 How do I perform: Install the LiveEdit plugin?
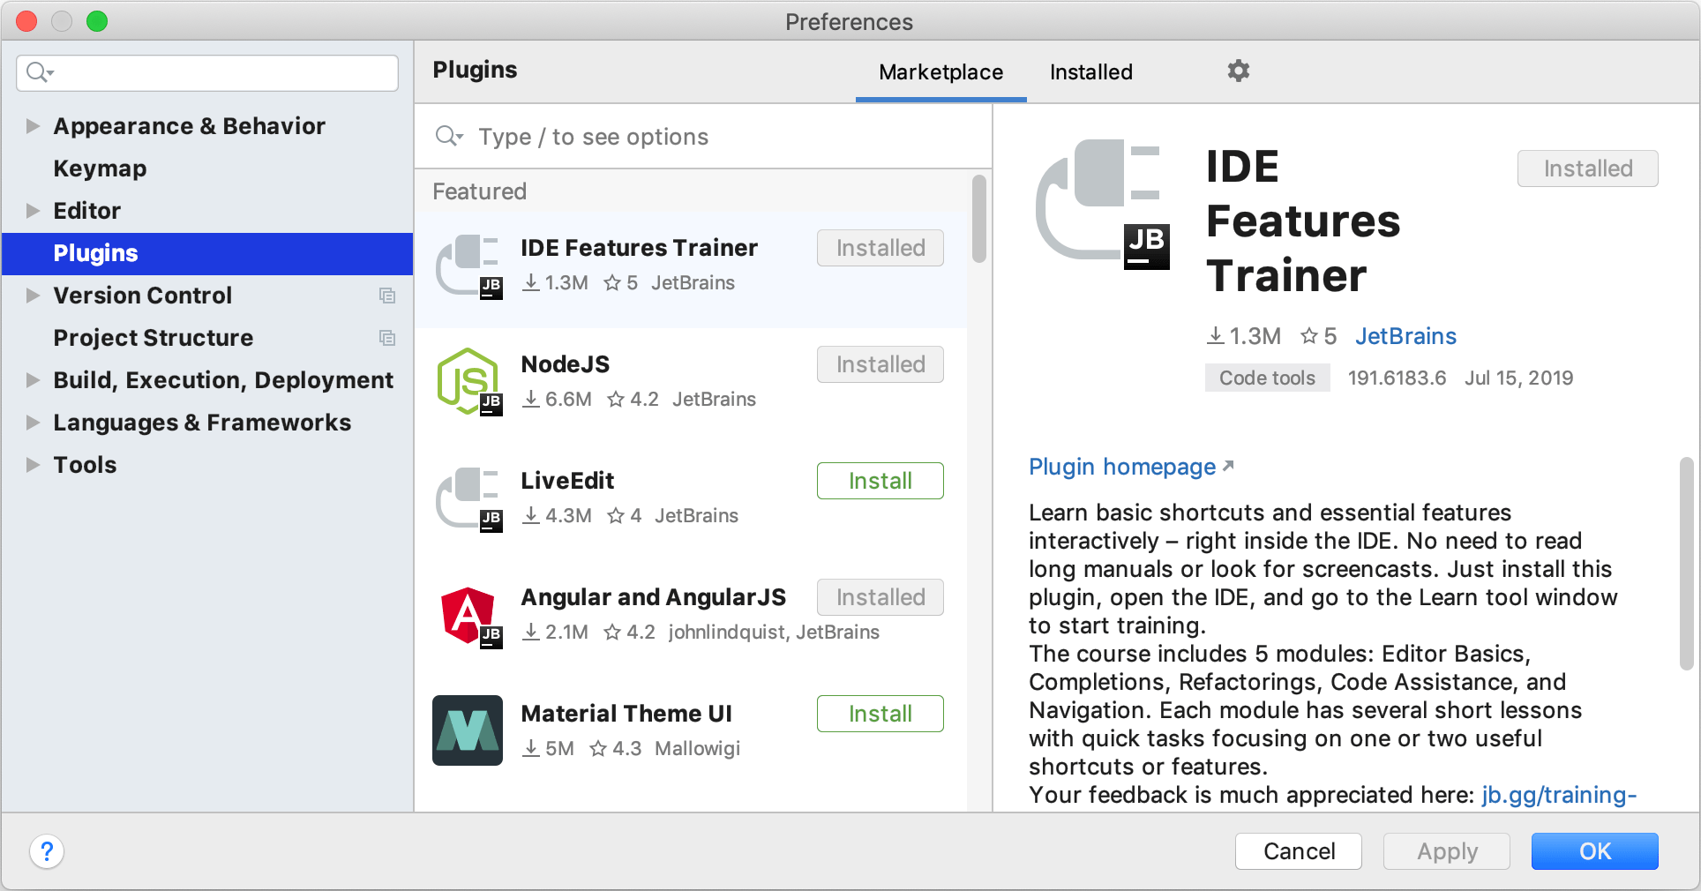coord(880,481)
